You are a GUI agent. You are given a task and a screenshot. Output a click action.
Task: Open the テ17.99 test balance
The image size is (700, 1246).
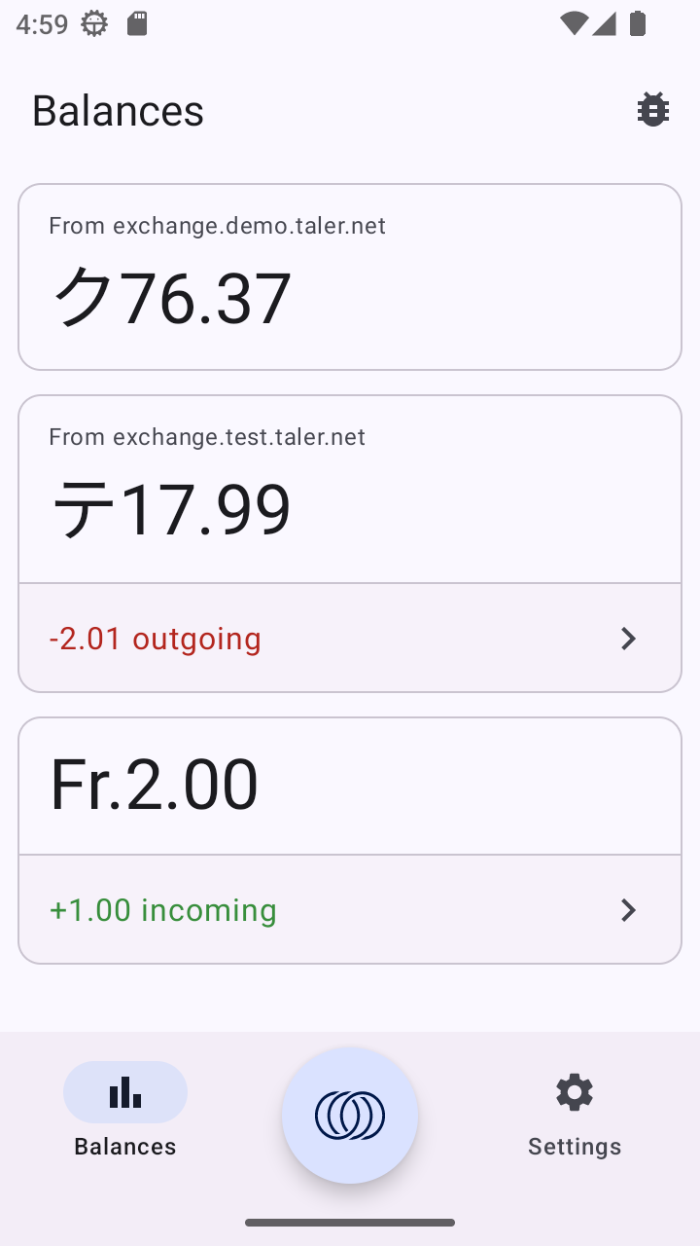(x=171, y=508)
